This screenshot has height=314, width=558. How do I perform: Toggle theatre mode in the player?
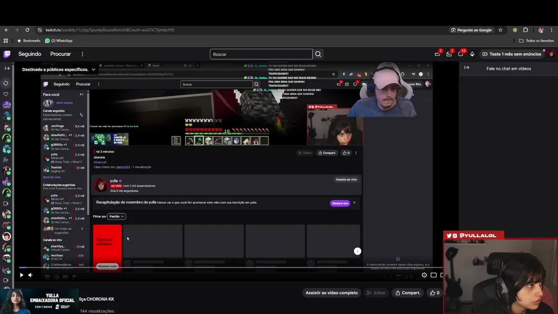pos(433,275)
